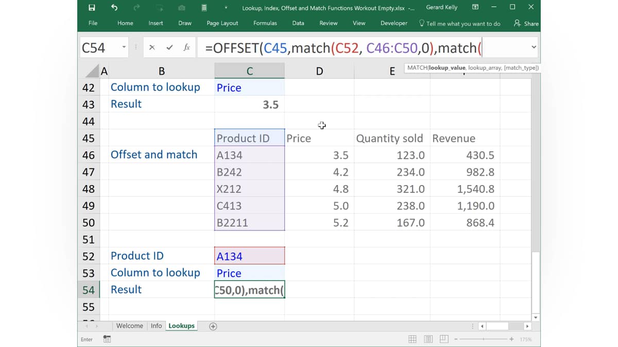Select the Lookups sheet tab
Viewport: 618px width, 347px height.
coord(181,326)
